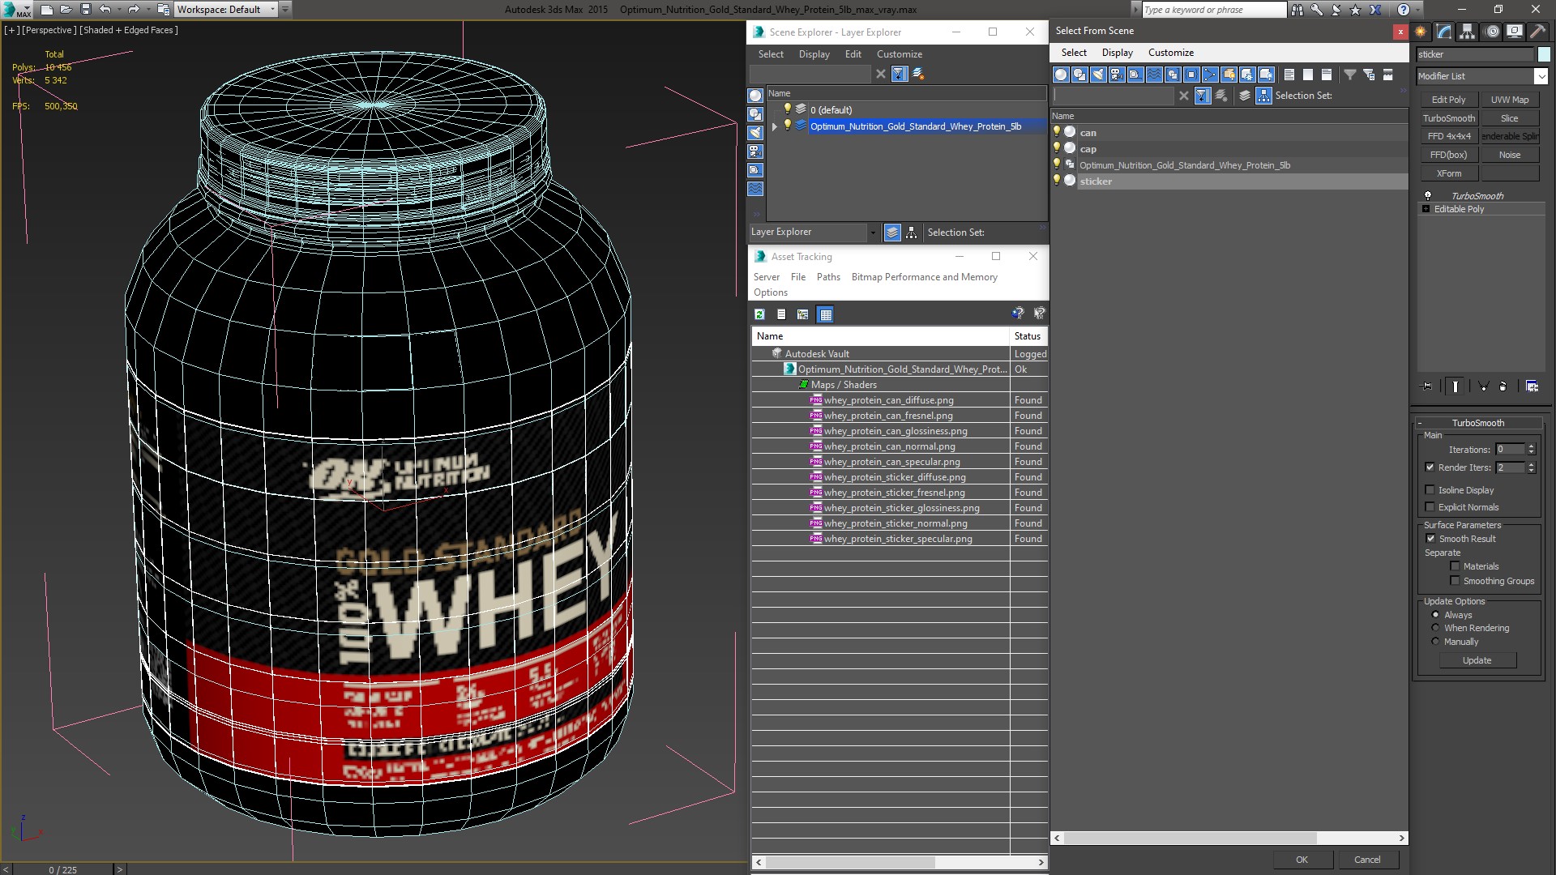Screen dimensions: 1556x875
Task: Click Cancel in Select From Scene dialog
Action: coord(1367,860)
